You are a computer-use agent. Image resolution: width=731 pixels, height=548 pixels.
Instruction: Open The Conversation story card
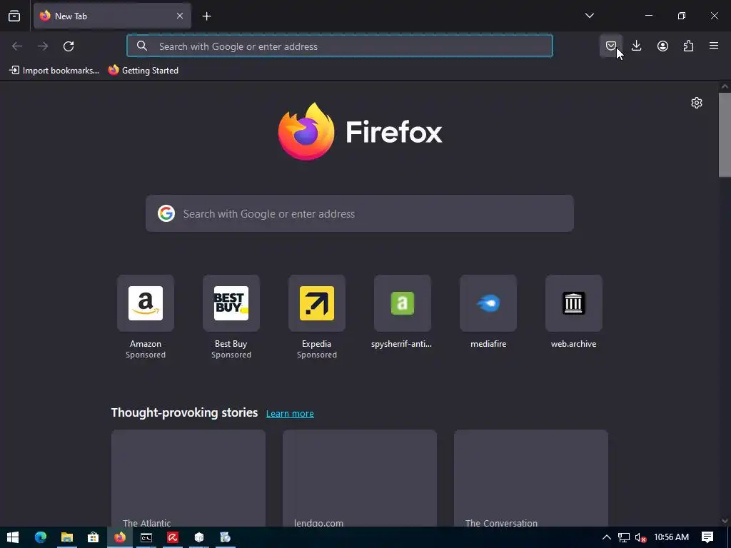point(531,478)
